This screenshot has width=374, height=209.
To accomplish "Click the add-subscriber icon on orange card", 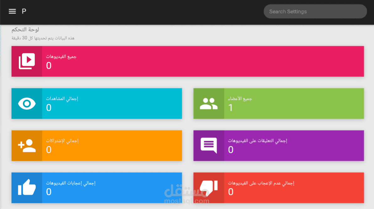I will click(27, 146).
